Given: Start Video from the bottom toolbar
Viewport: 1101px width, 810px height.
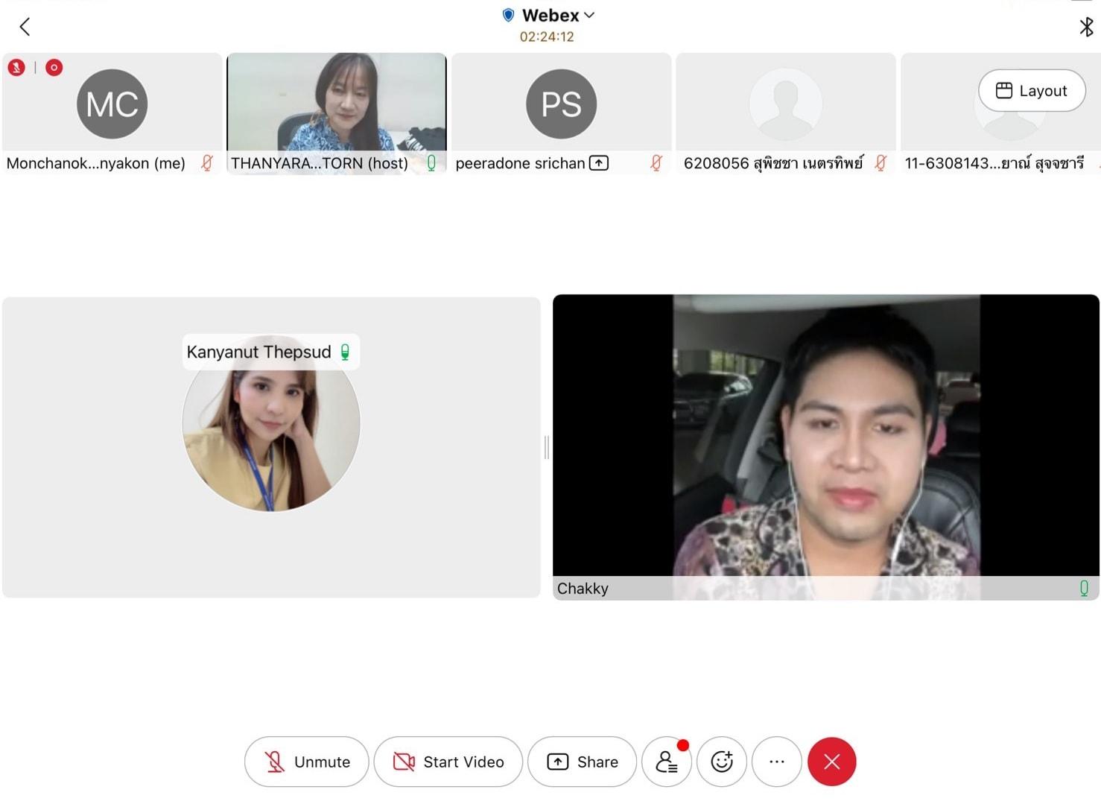Looking at the screenshot, I should tap(448, 762).
